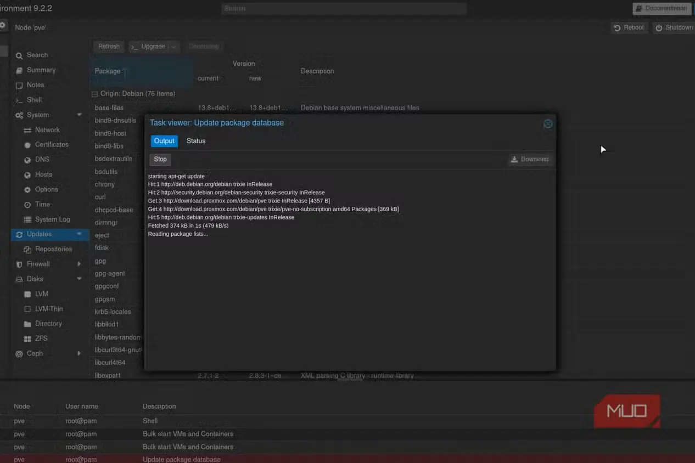The height and width of the screenshot is (463, 695).
Task: Click the Repositories files icon
Action: pos(27,250)
